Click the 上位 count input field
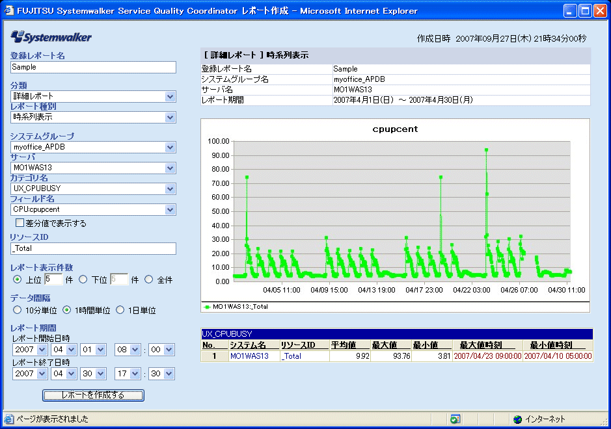The image size is (611, 429). tap(53, 279)
